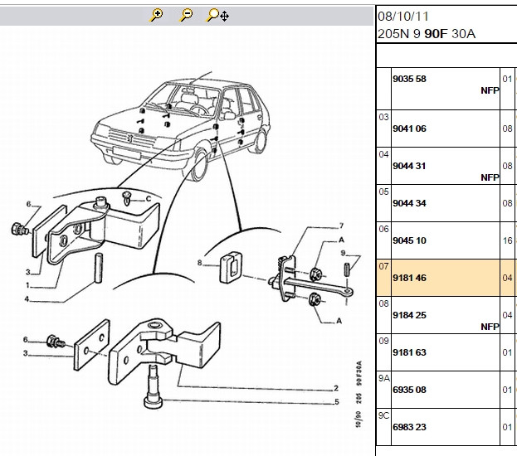Click quantity 16 in row 9045 10

pos(507,240)
